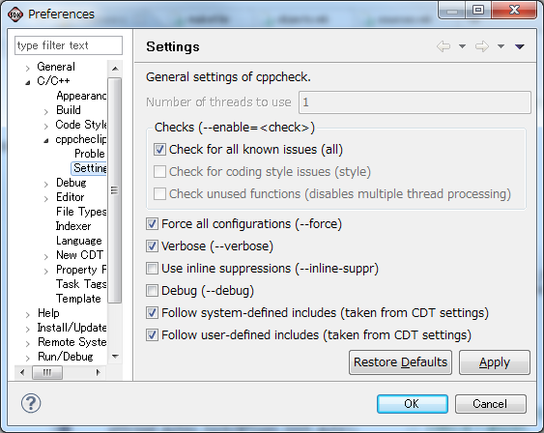
Task: Select the Settings tree item
Action: [x=90, y=168]
